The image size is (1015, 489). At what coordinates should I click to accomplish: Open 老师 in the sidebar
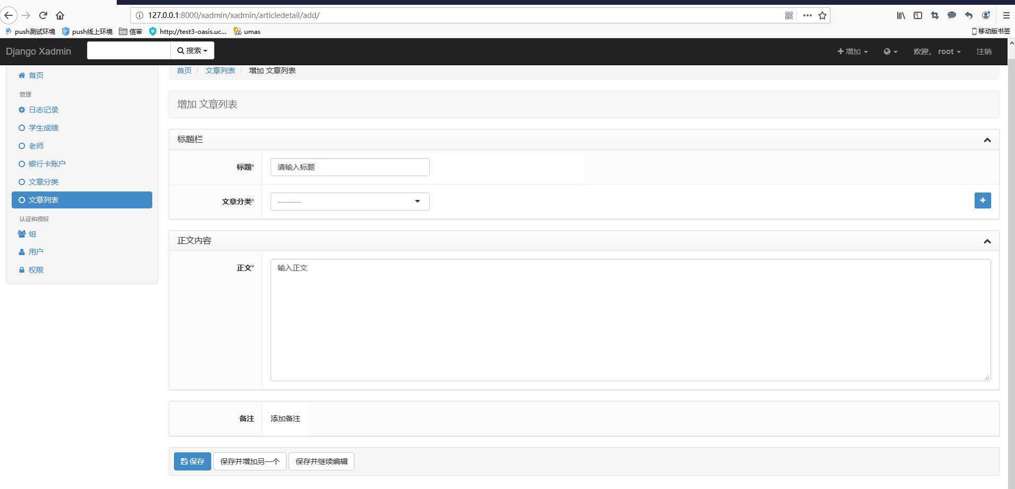(82, 146)
